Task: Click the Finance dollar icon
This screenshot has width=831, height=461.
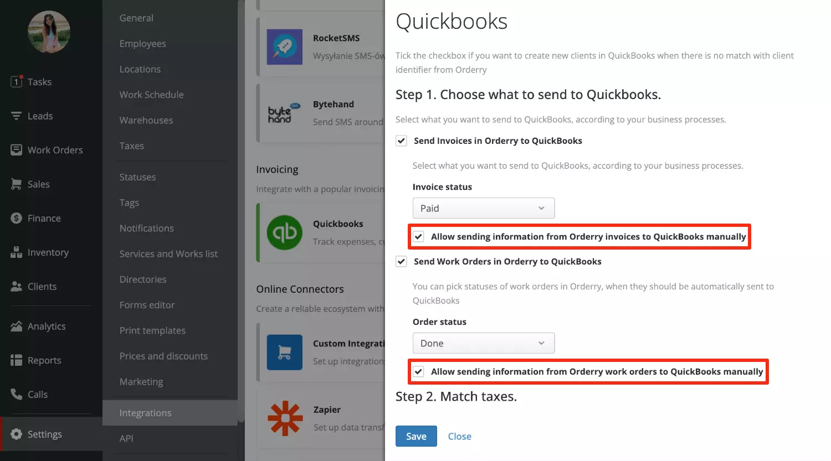Action: pyautogui.click(x=17, y=218)
